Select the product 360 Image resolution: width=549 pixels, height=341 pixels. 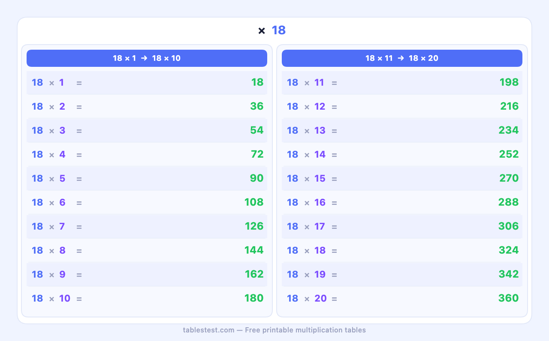[508, 299]
